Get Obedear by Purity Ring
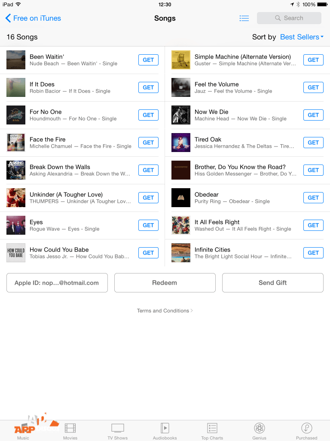Screen dimensions: 330x441 313,198
